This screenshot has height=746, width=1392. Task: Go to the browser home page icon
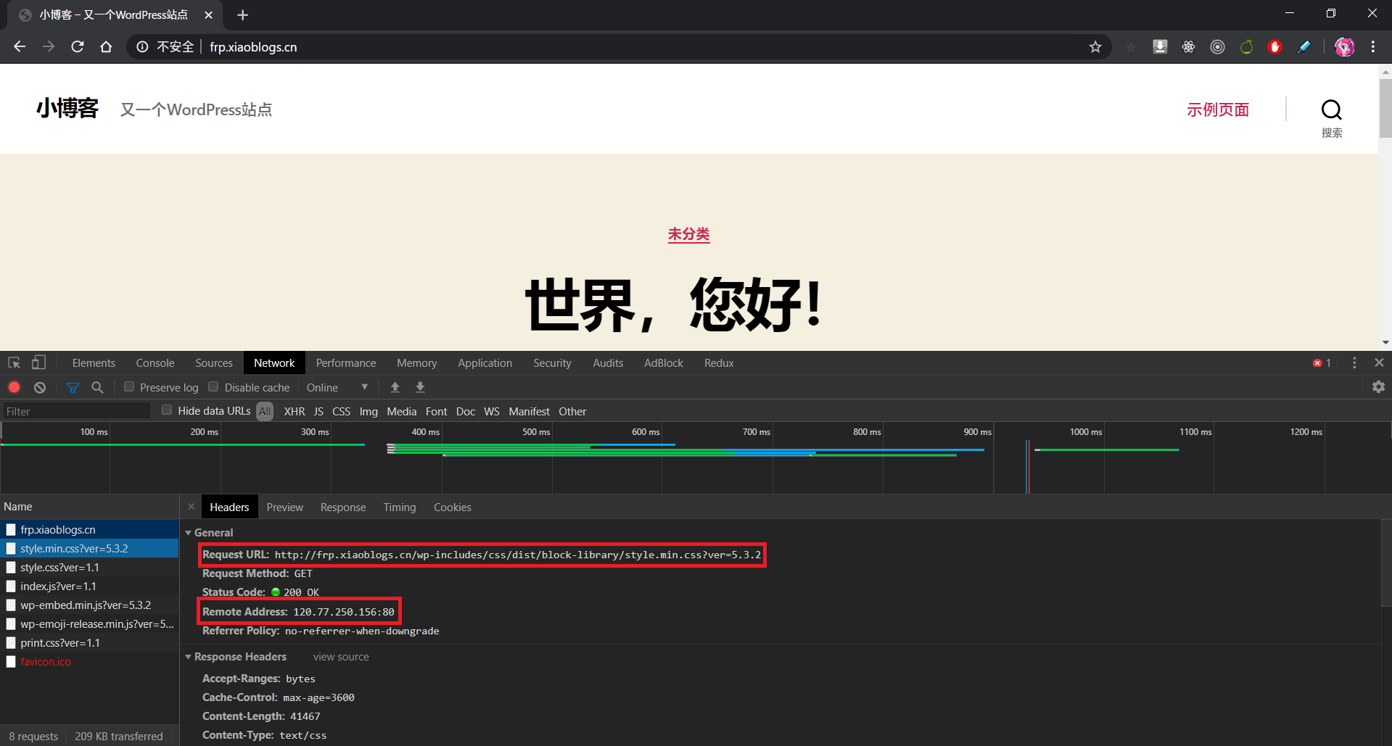[106, 46]
